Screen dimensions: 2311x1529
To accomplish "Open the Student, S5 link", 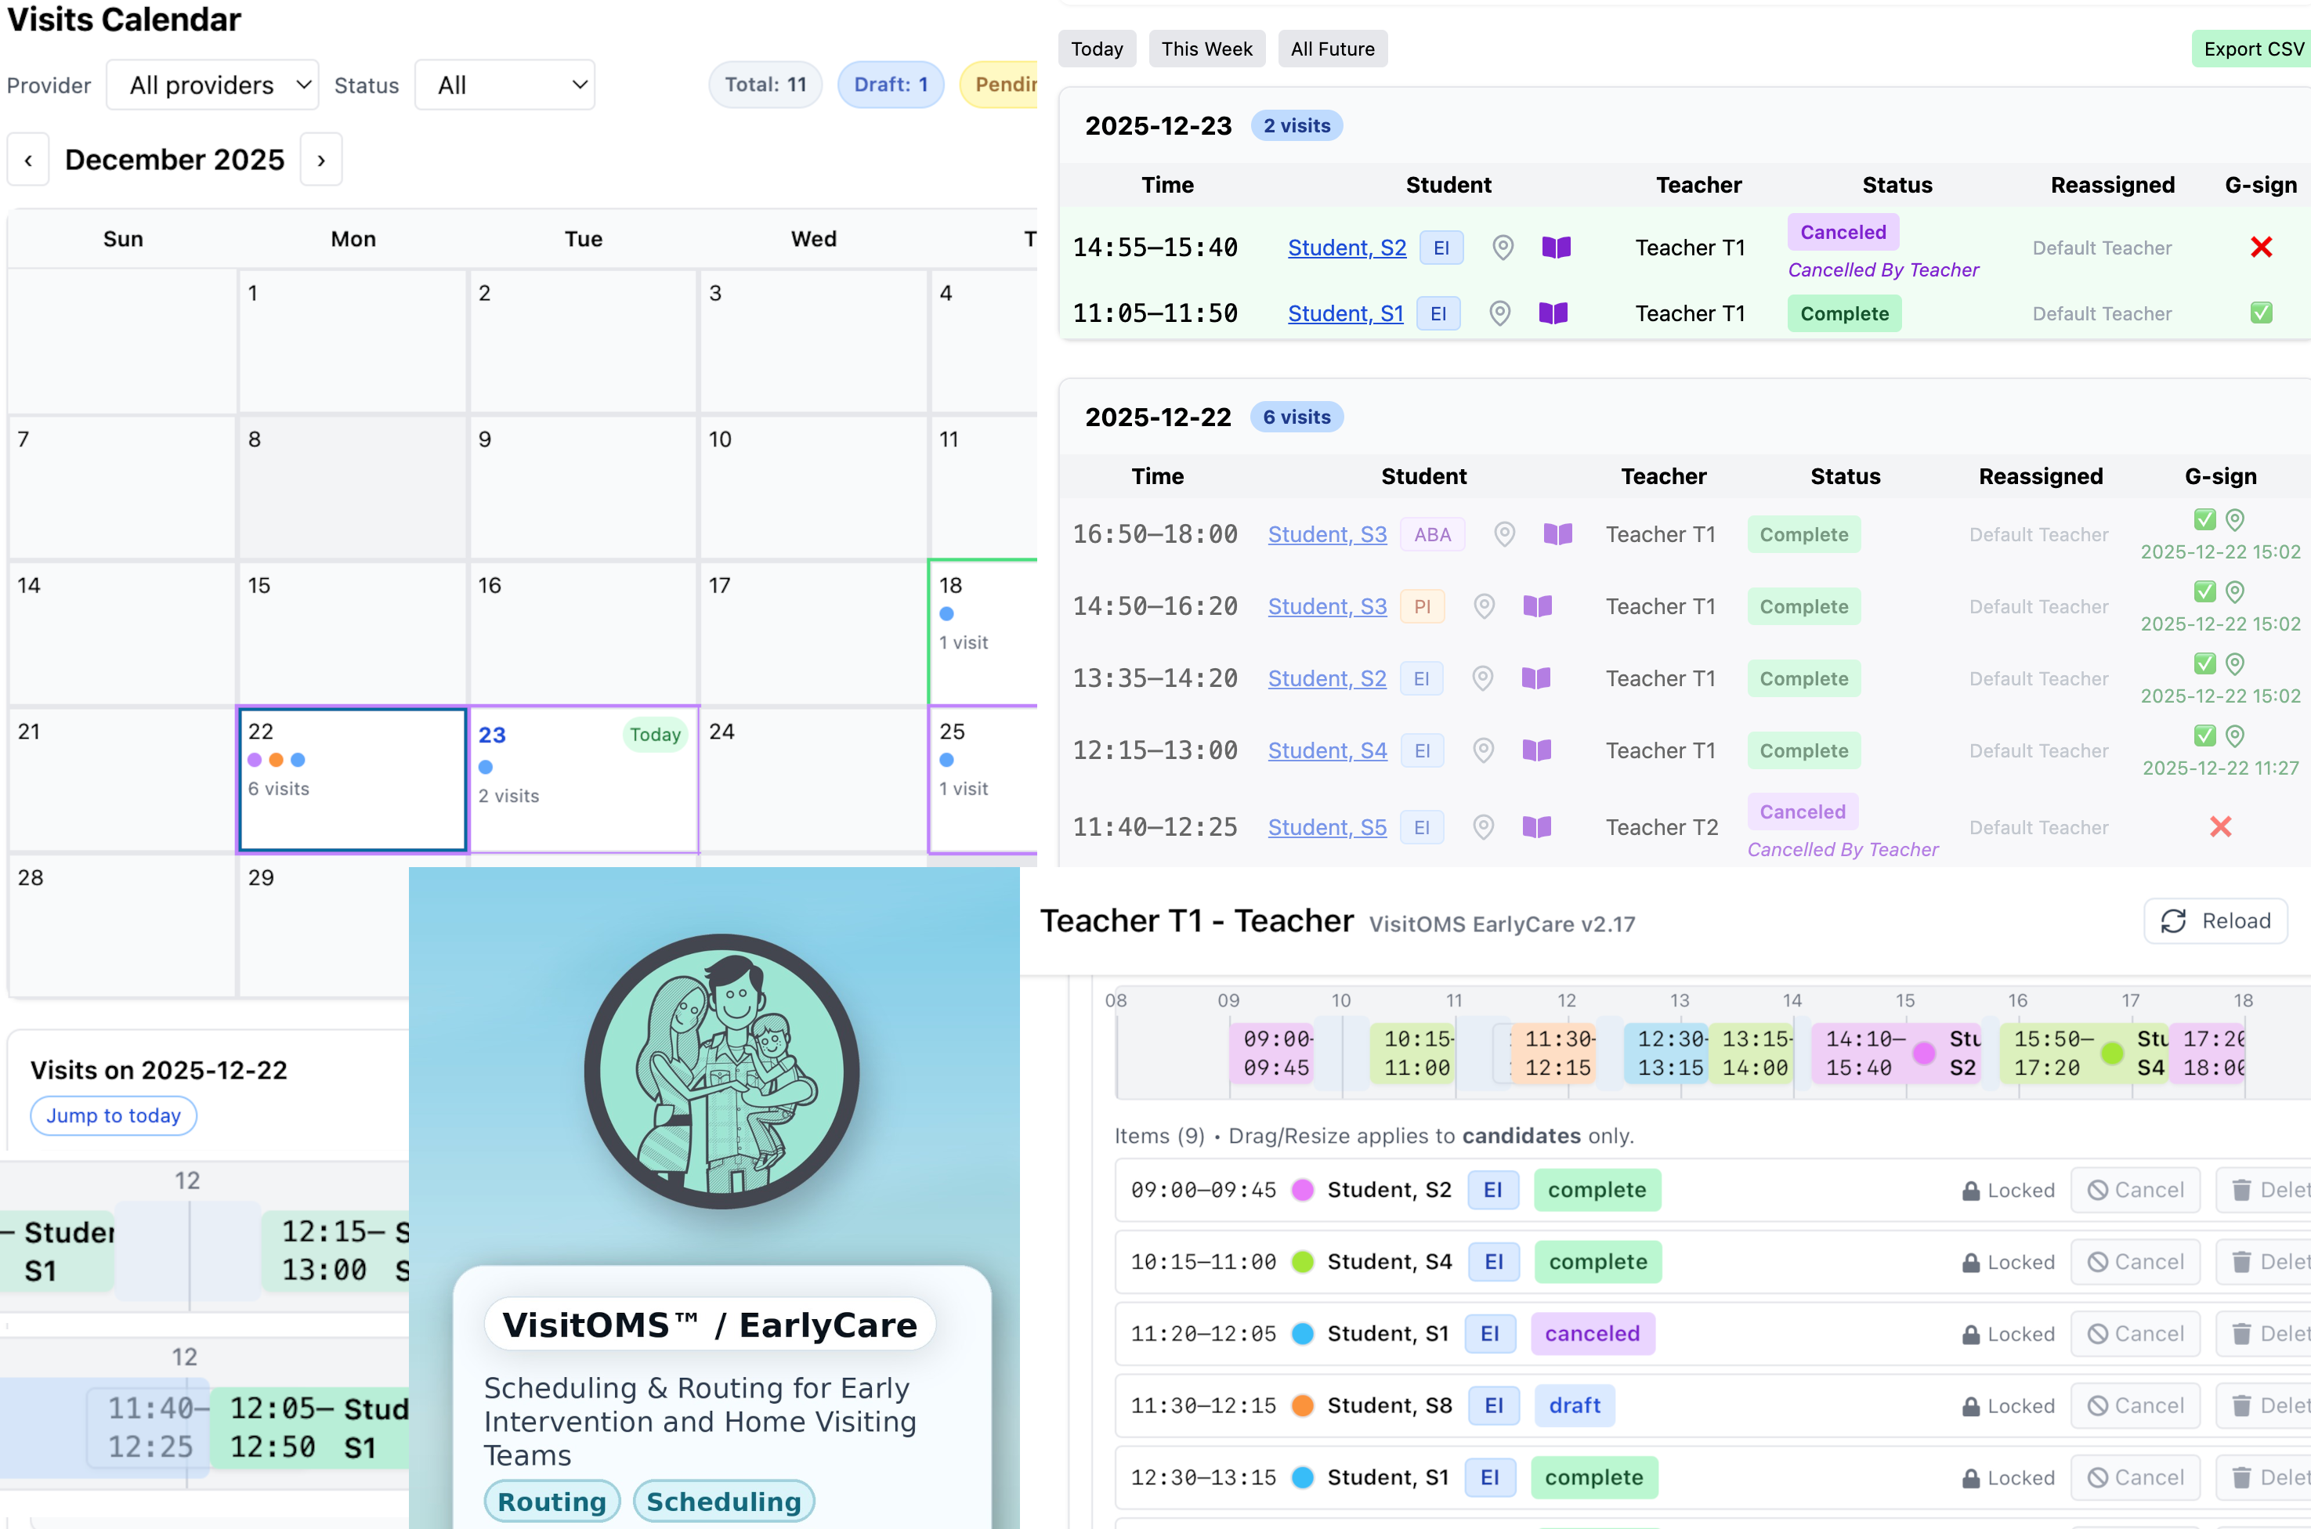I will pos(1327,827).
